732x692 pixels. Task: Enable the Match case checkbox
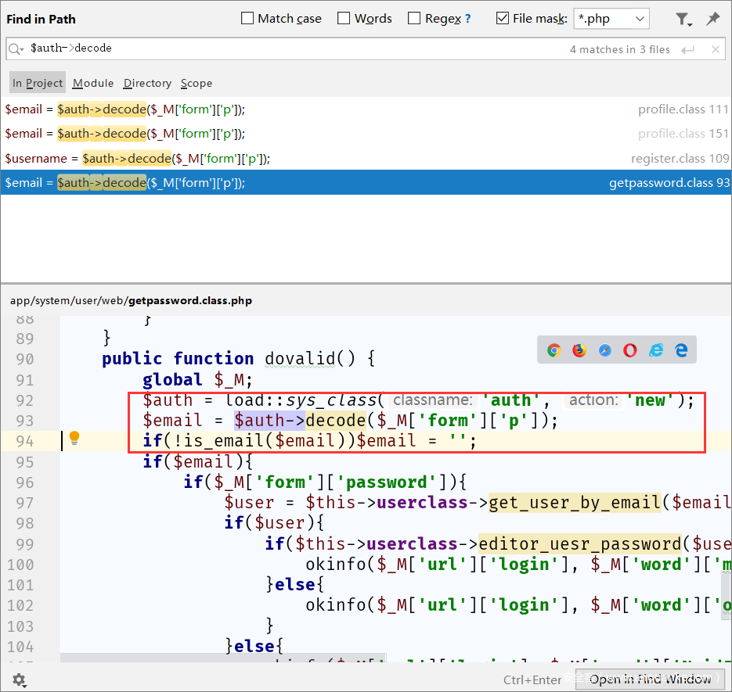(247, 19)
